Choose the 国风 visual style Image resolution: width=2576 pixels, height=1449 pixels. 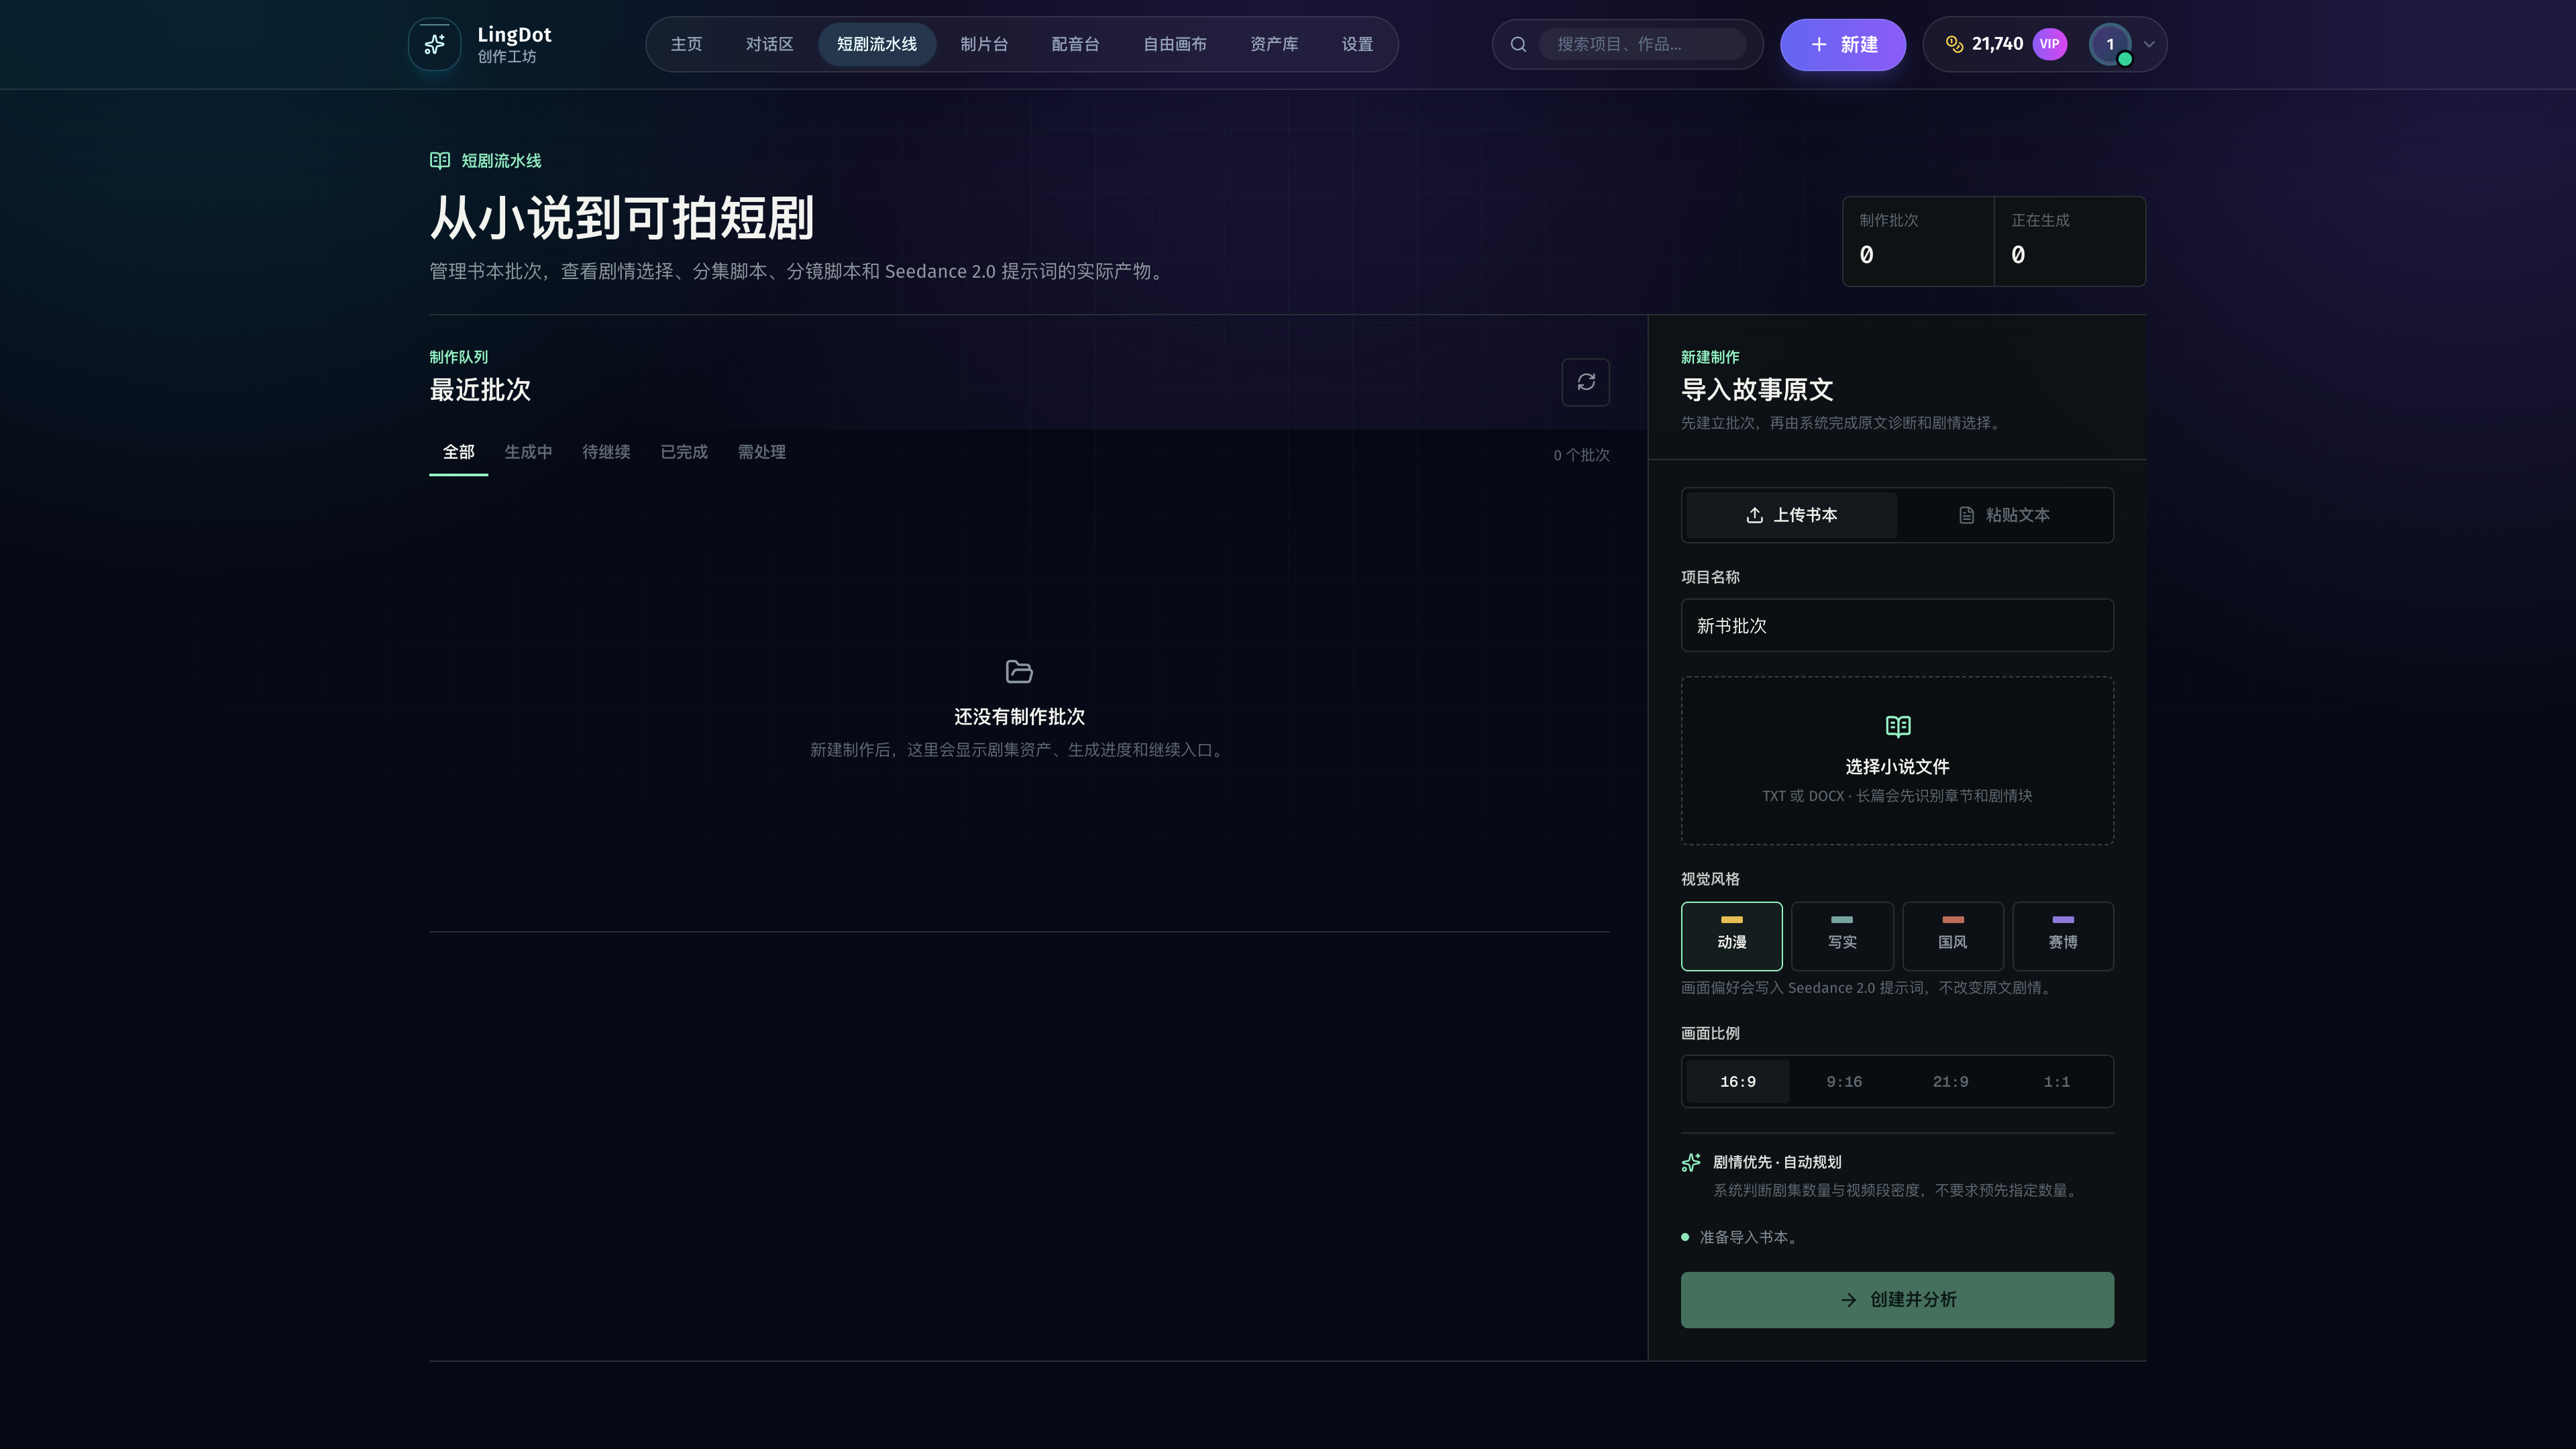(x=1952, y=936)
